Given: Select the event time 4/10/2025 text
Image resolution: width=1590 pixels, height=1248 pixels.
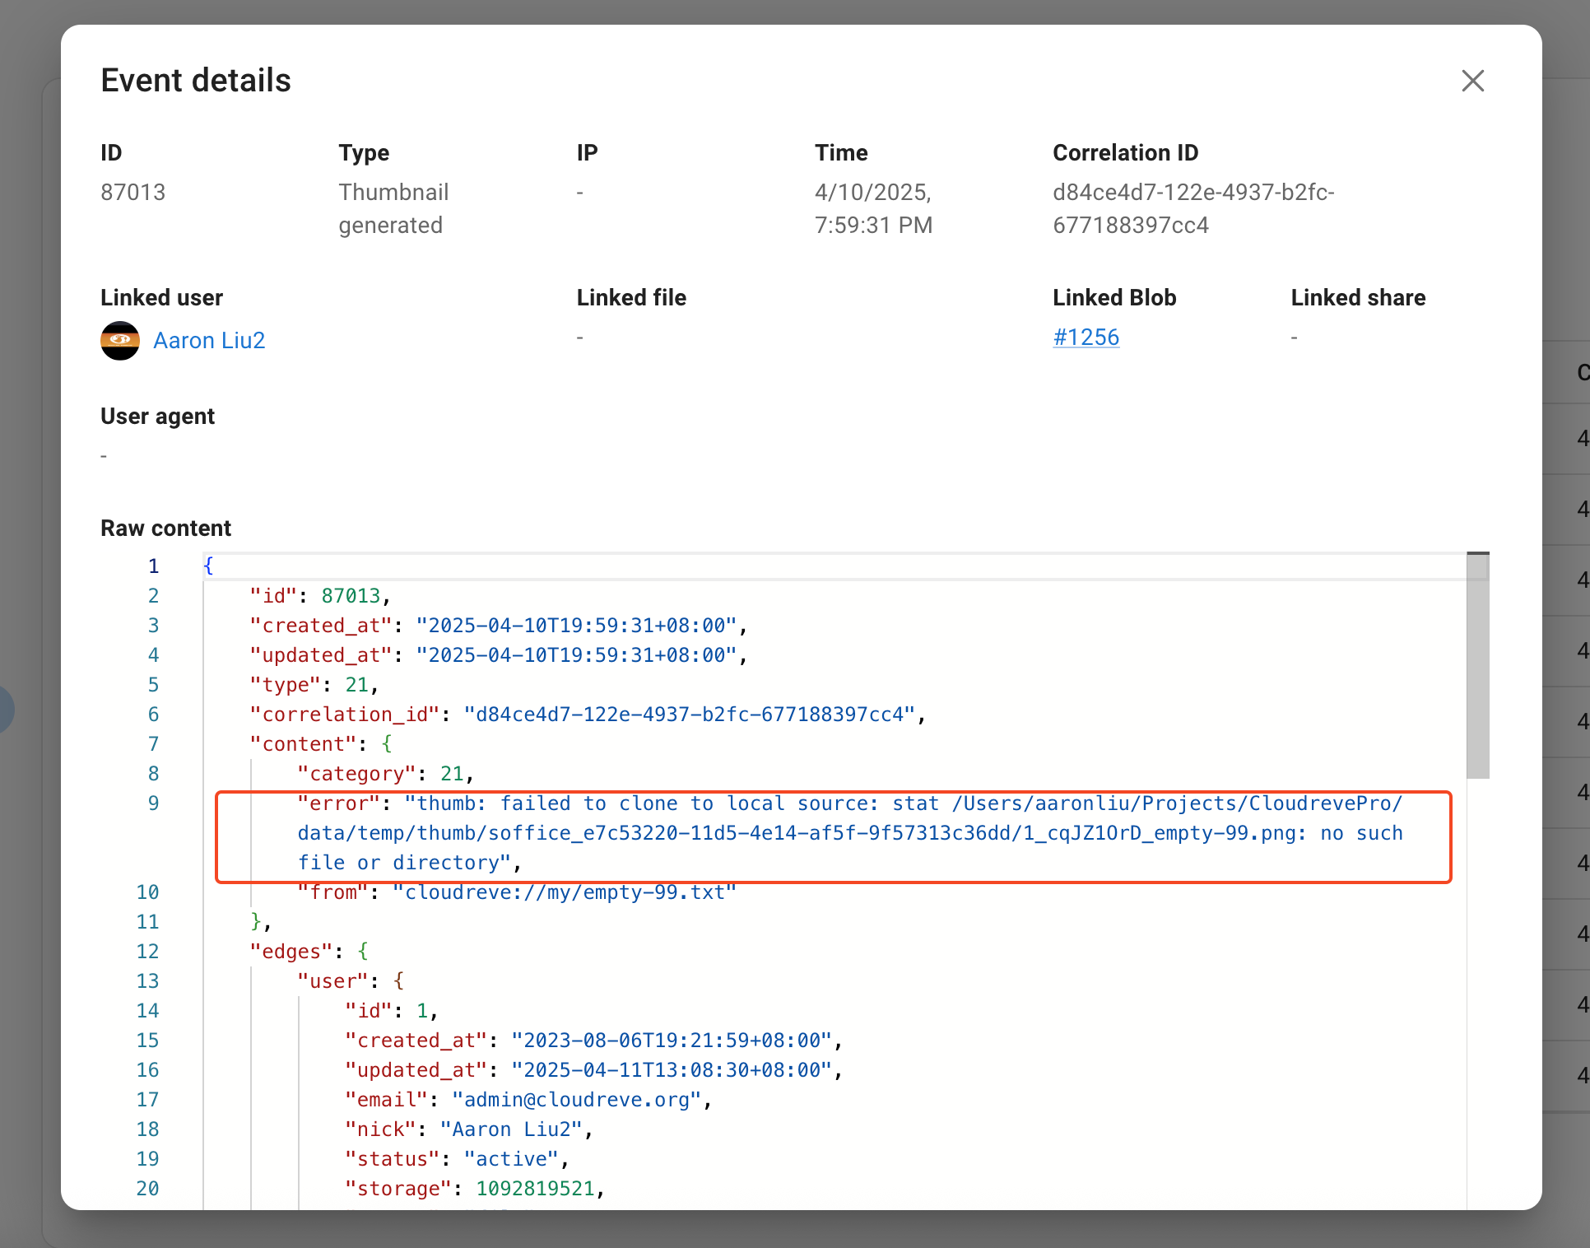Looking at the screenshot, I should coord(873,192).
